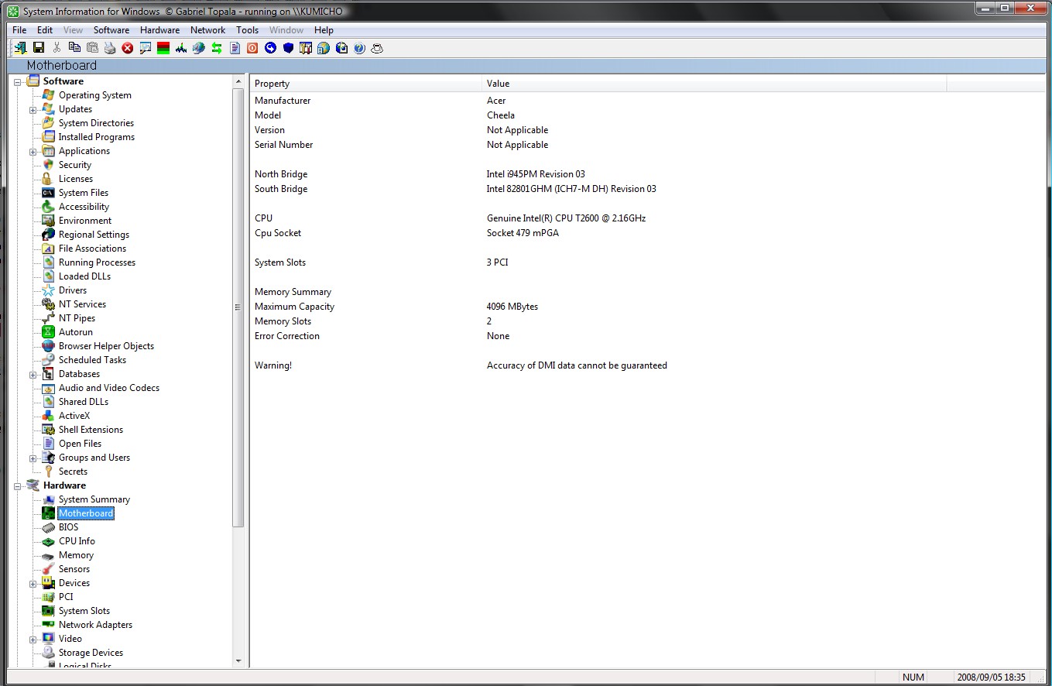Select Network Adapters tree item
The image size is (1052, 686).
[x=95, y=625]
